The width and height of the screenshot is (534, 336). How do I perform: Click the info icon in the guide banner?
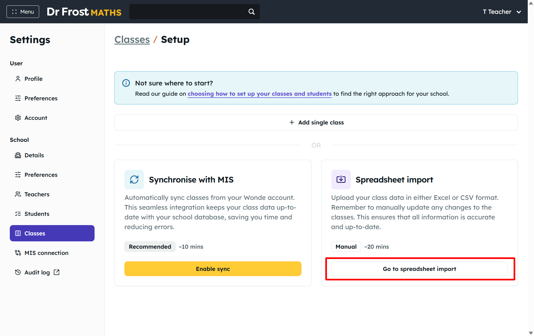126,83
